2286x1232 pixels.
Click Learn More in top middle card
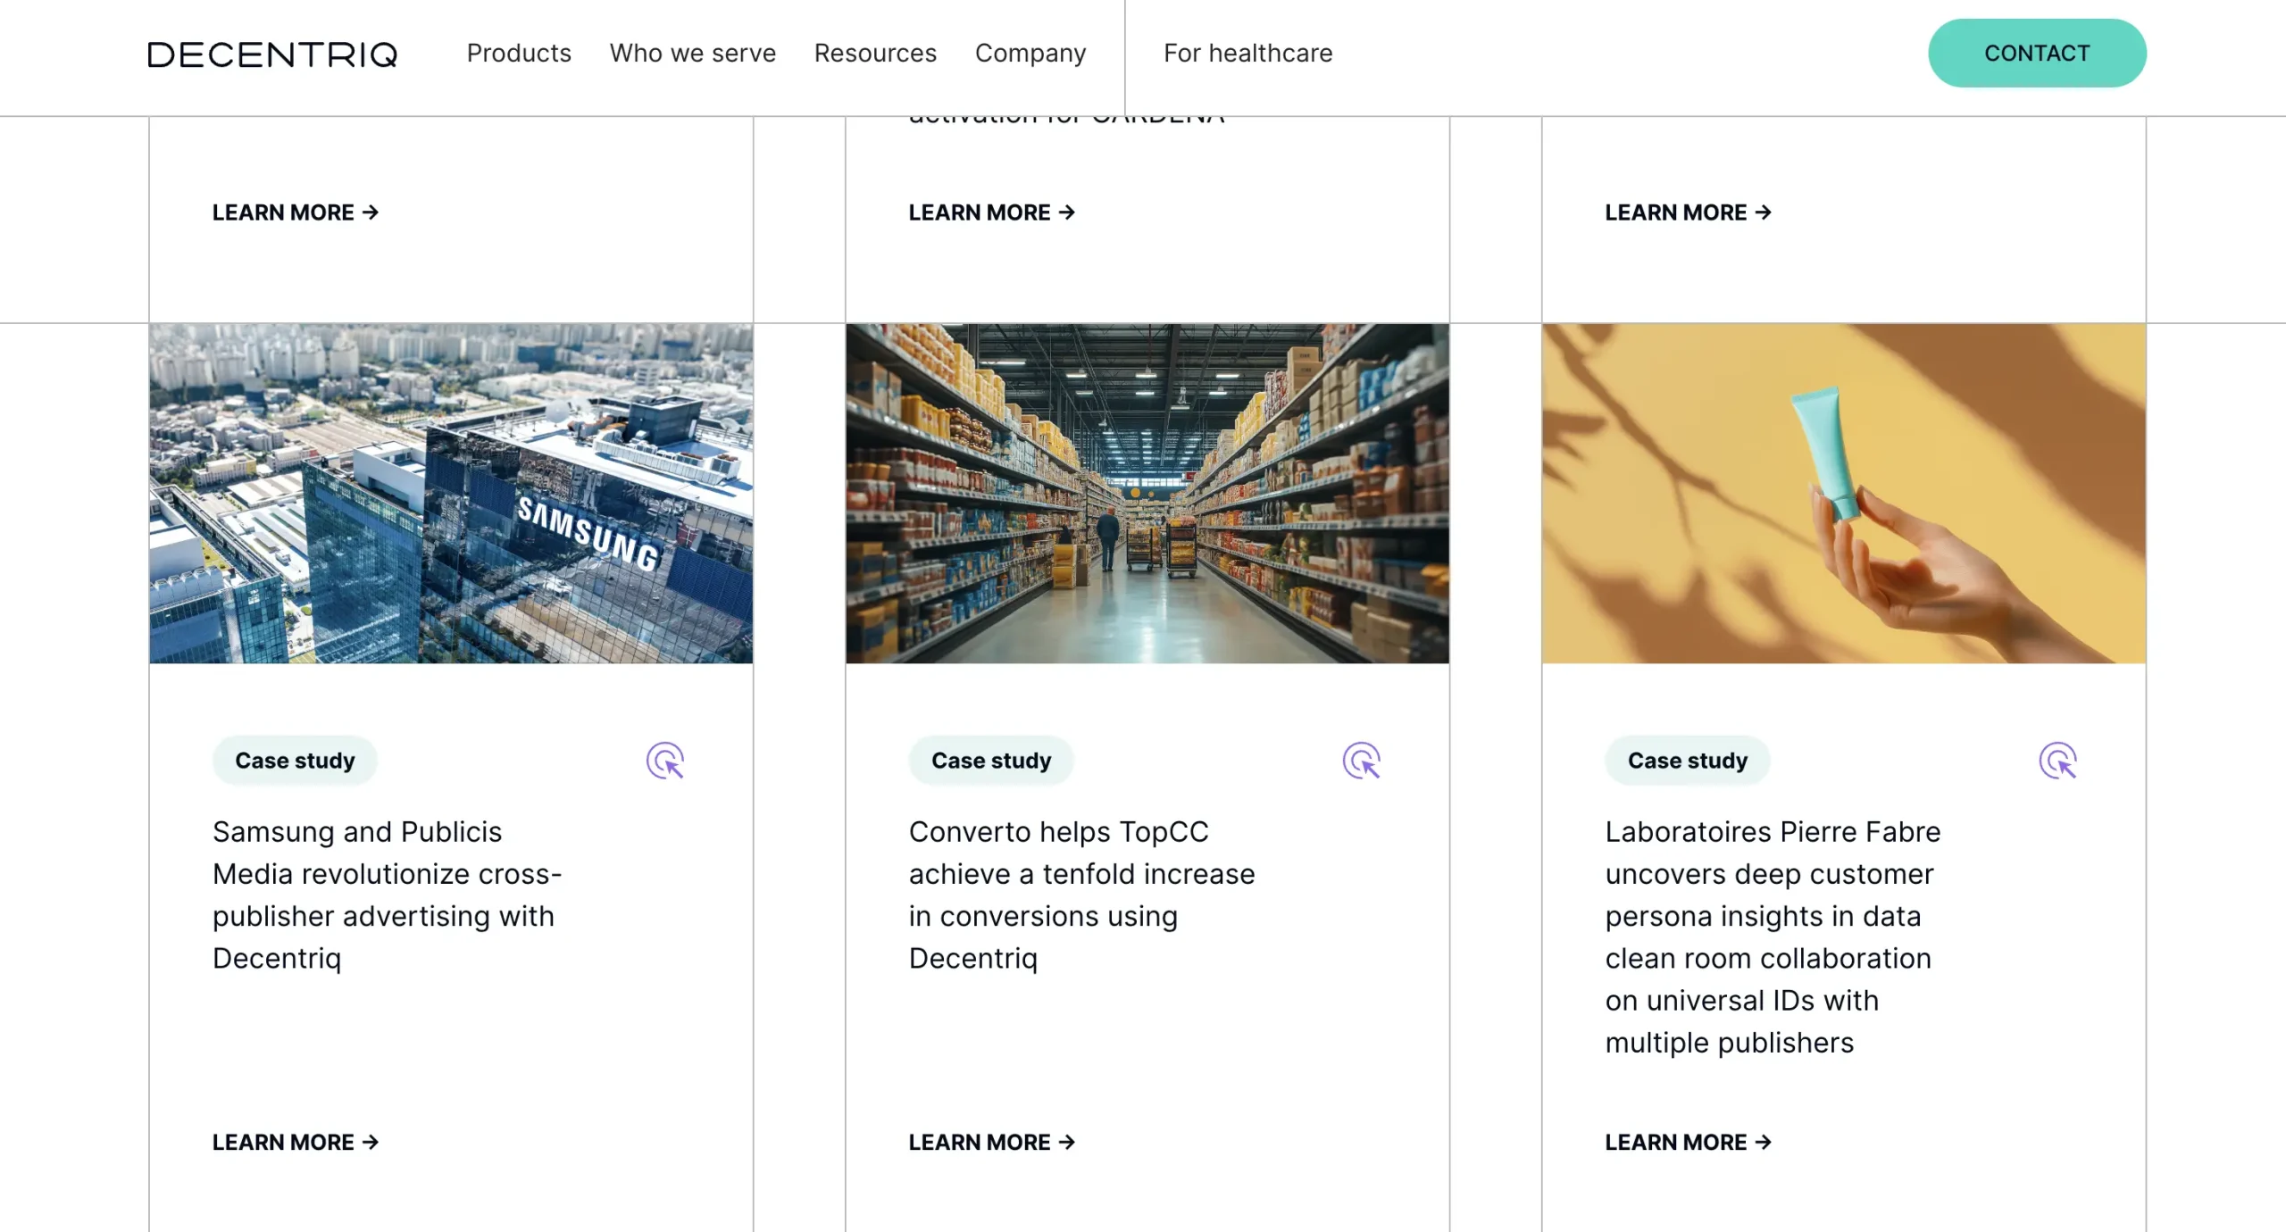point(992,212)
